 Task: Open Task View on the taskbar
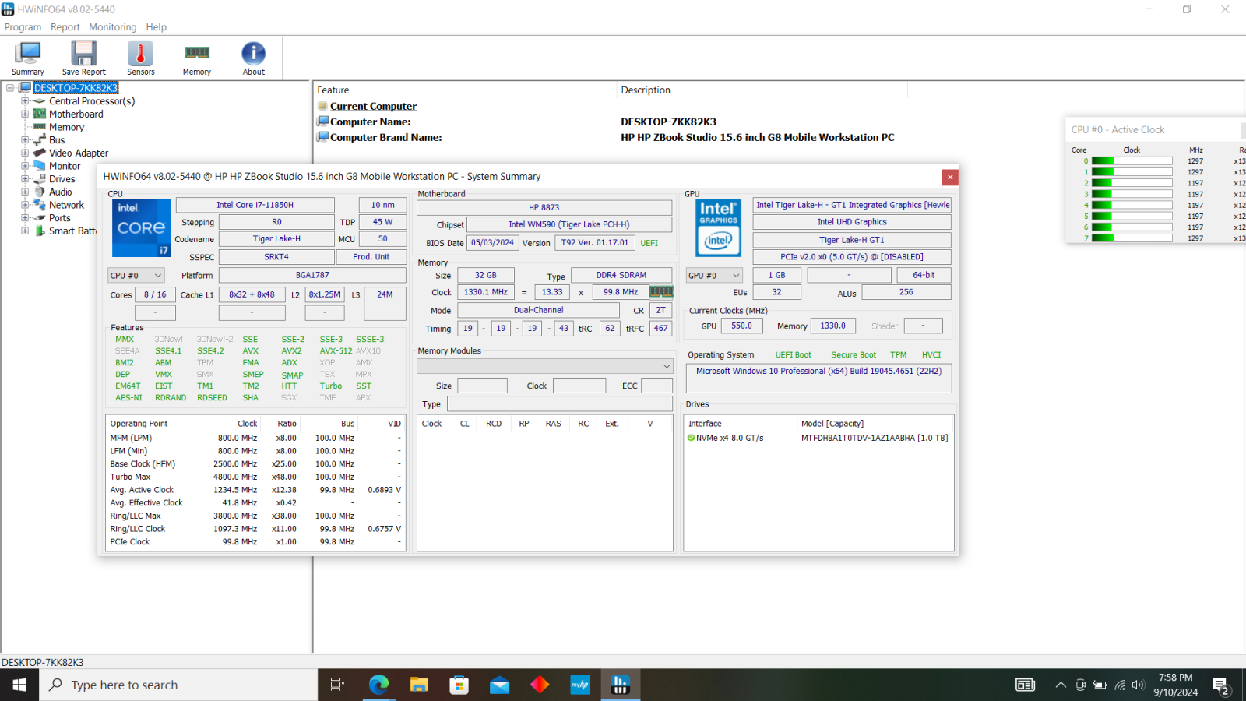(337, 685)
